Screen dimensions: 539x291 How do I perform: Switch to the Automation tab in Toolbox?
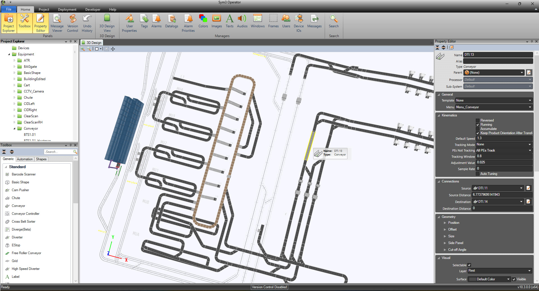coord(25,159)
